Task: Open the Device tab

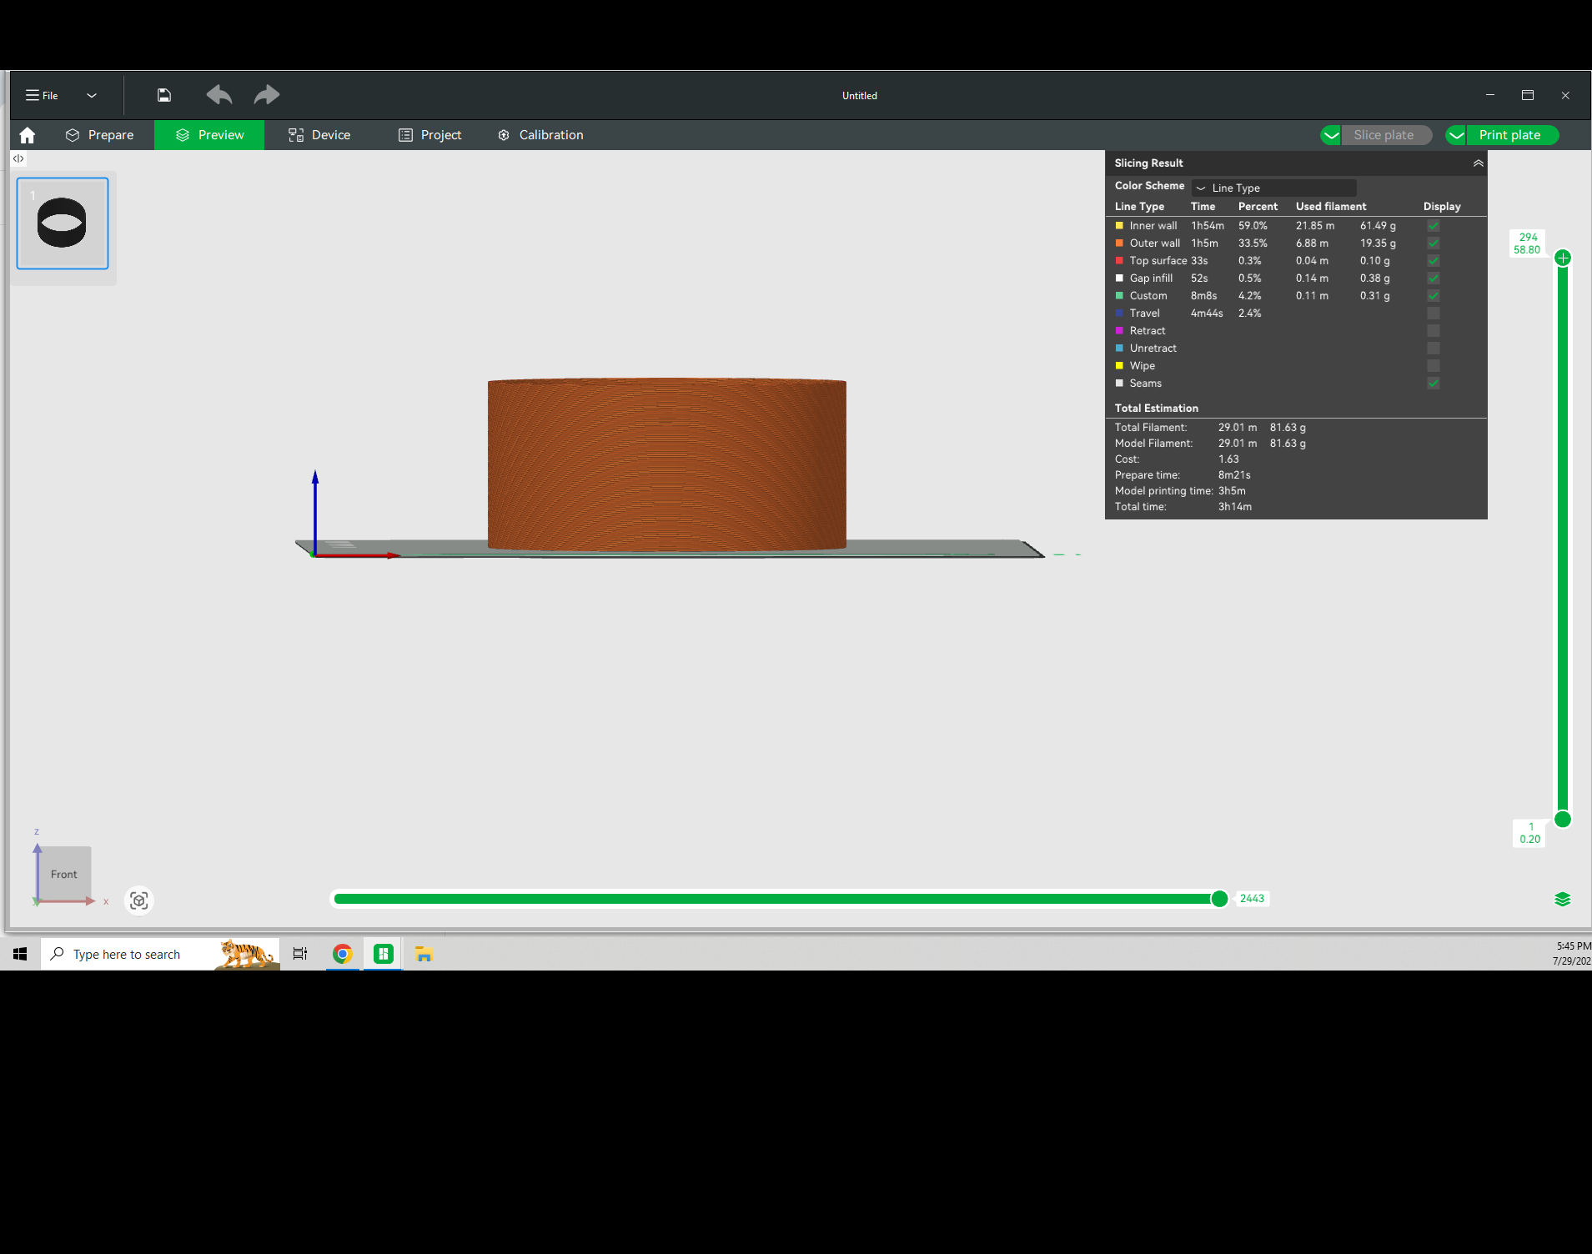Action: (x=319, y=135)
